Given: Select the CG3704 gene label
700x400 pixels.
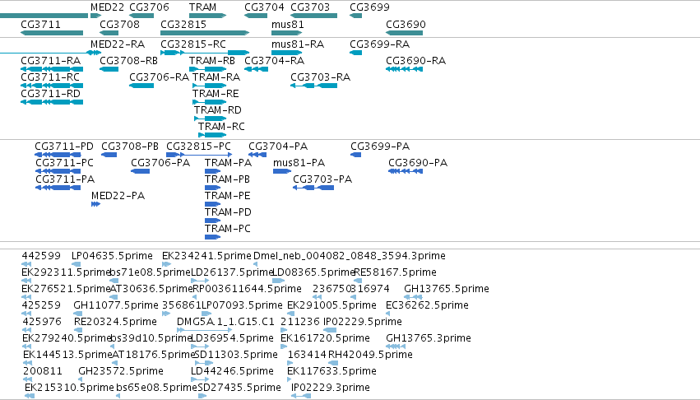Looking at the screenshot, I should coord(264,7).
